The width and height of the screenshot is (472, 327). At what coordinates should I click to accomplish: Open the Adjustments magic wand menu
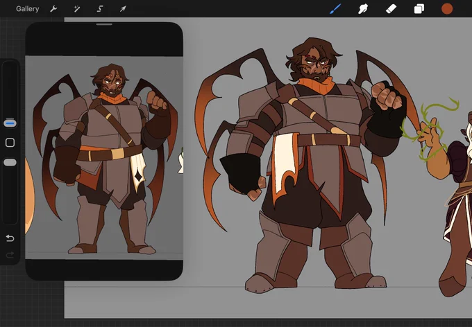(x=77, y=9)
